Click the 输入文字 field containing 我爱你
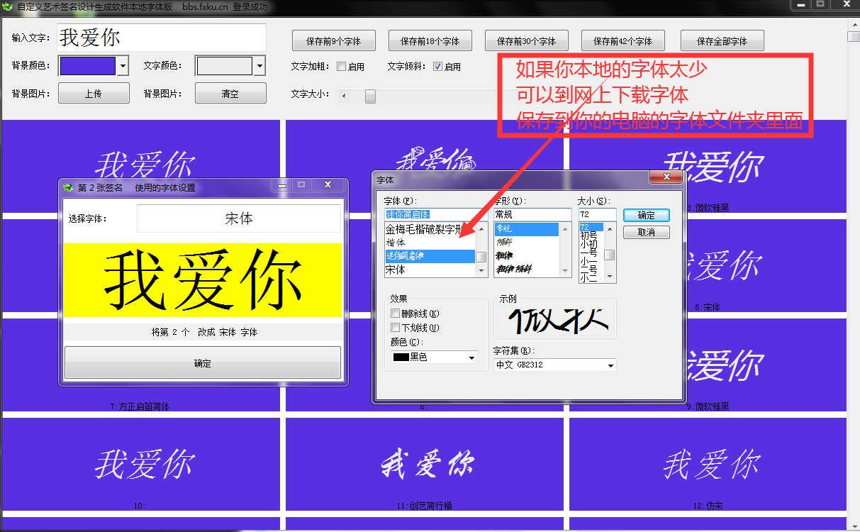 pyautogui.click(x=162, y=38)
